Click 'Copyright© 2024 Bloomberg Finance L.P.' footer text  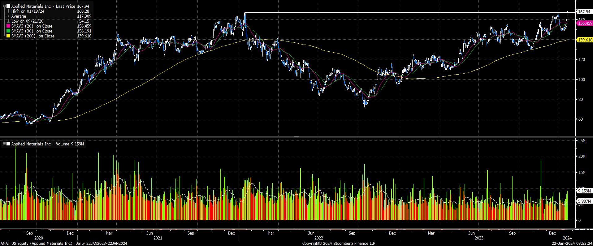(x=339, y=243)
